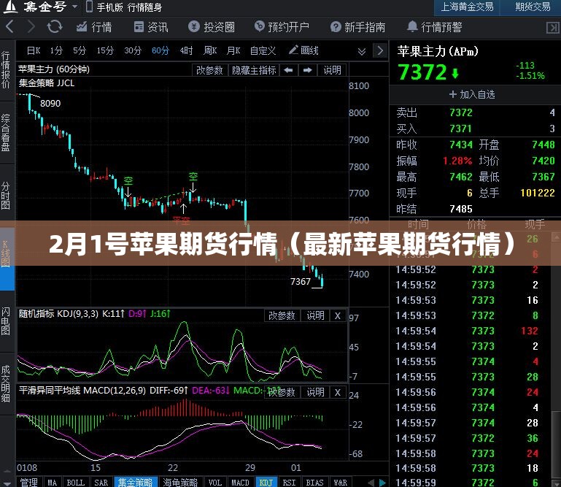561x487 pixels.
Task: Select the 月K monthly chart period
Action: (x=233, y=50)
